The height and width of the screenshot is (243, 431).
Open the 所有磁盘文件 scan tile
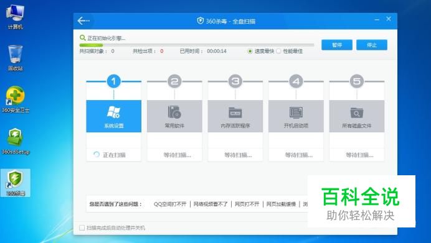[357, 116]
